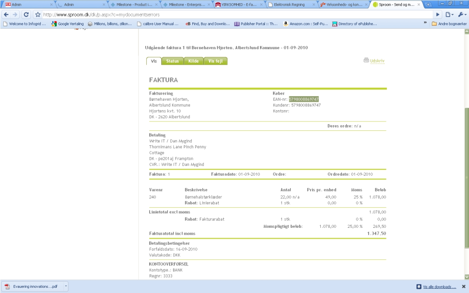
Task: Switch to the Virksomheds- og kon tab
Action: pyautogui.click(x=344, y=5)
